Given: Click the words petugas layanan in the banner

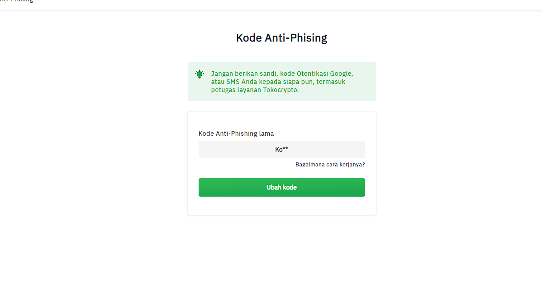Looking at the screenshot, I should 236,90.
